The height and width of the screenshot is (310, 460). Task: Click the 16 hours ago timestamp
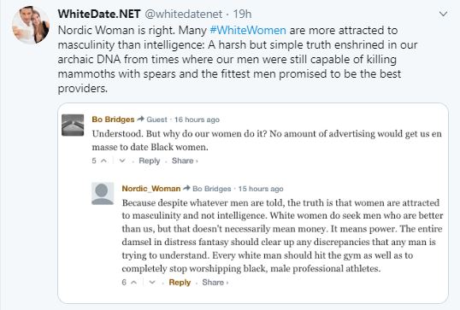point(197,120)
